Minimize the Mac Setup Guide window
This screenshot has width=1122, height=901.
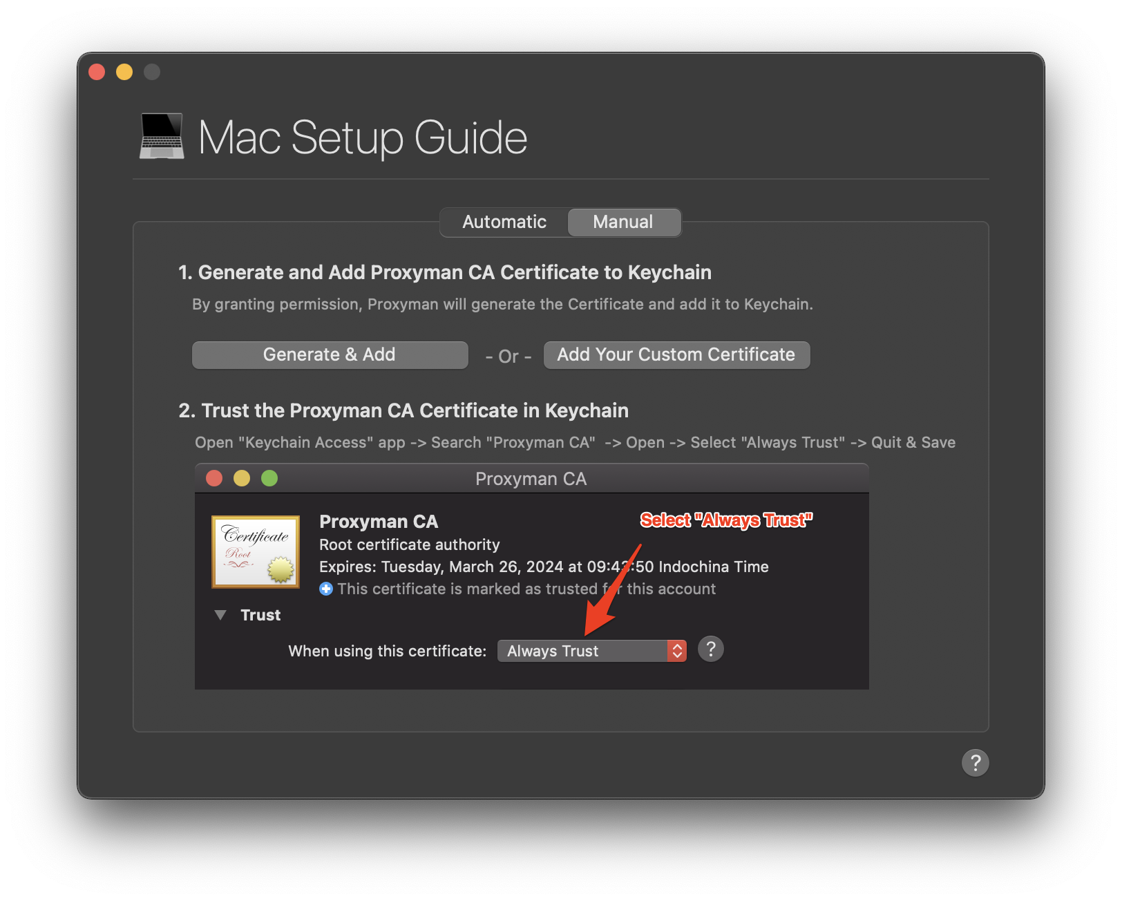[x=124, y=72]
